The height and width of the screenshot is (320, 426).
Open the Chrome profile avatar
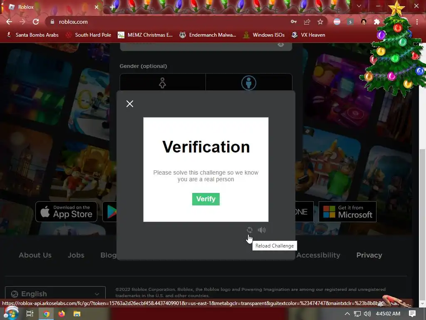click(x=364, y=22)
